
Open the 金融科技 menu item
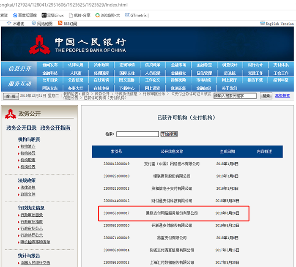[50, 73]
